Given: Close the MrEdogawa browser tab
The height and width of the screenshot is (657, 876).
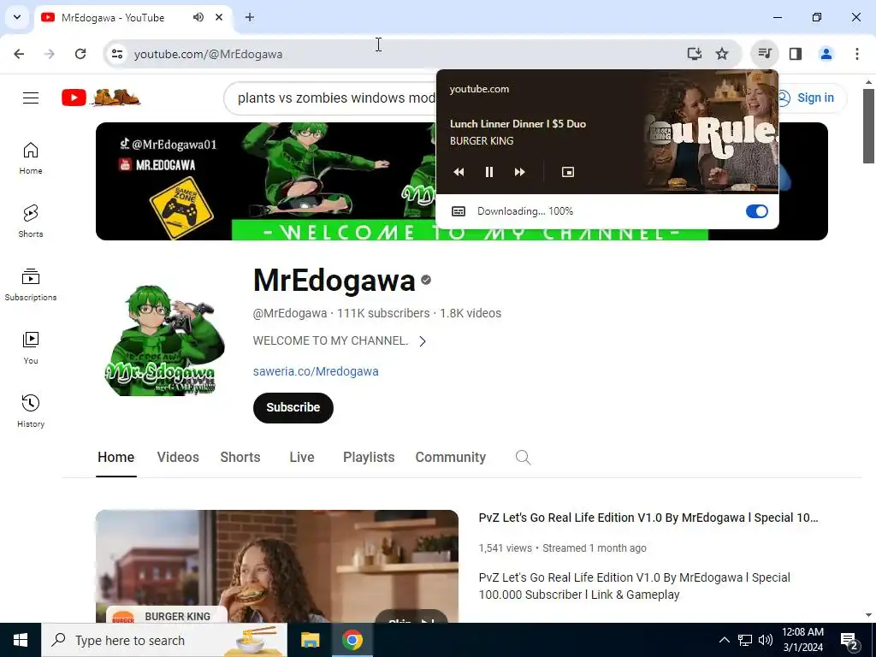Looking at the screenshot, I should click(x=219, y=17).
